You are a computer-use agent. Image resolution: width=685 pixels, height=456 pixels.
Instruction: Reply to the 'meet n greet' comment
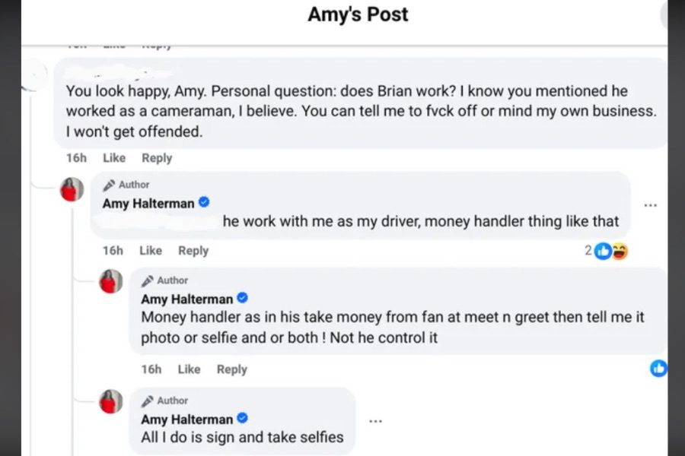(232, 369)
